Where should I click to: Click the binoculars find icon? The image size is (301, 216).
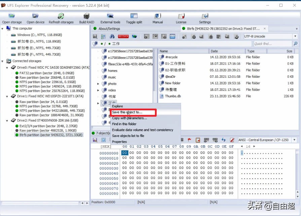tap(112, 36)
